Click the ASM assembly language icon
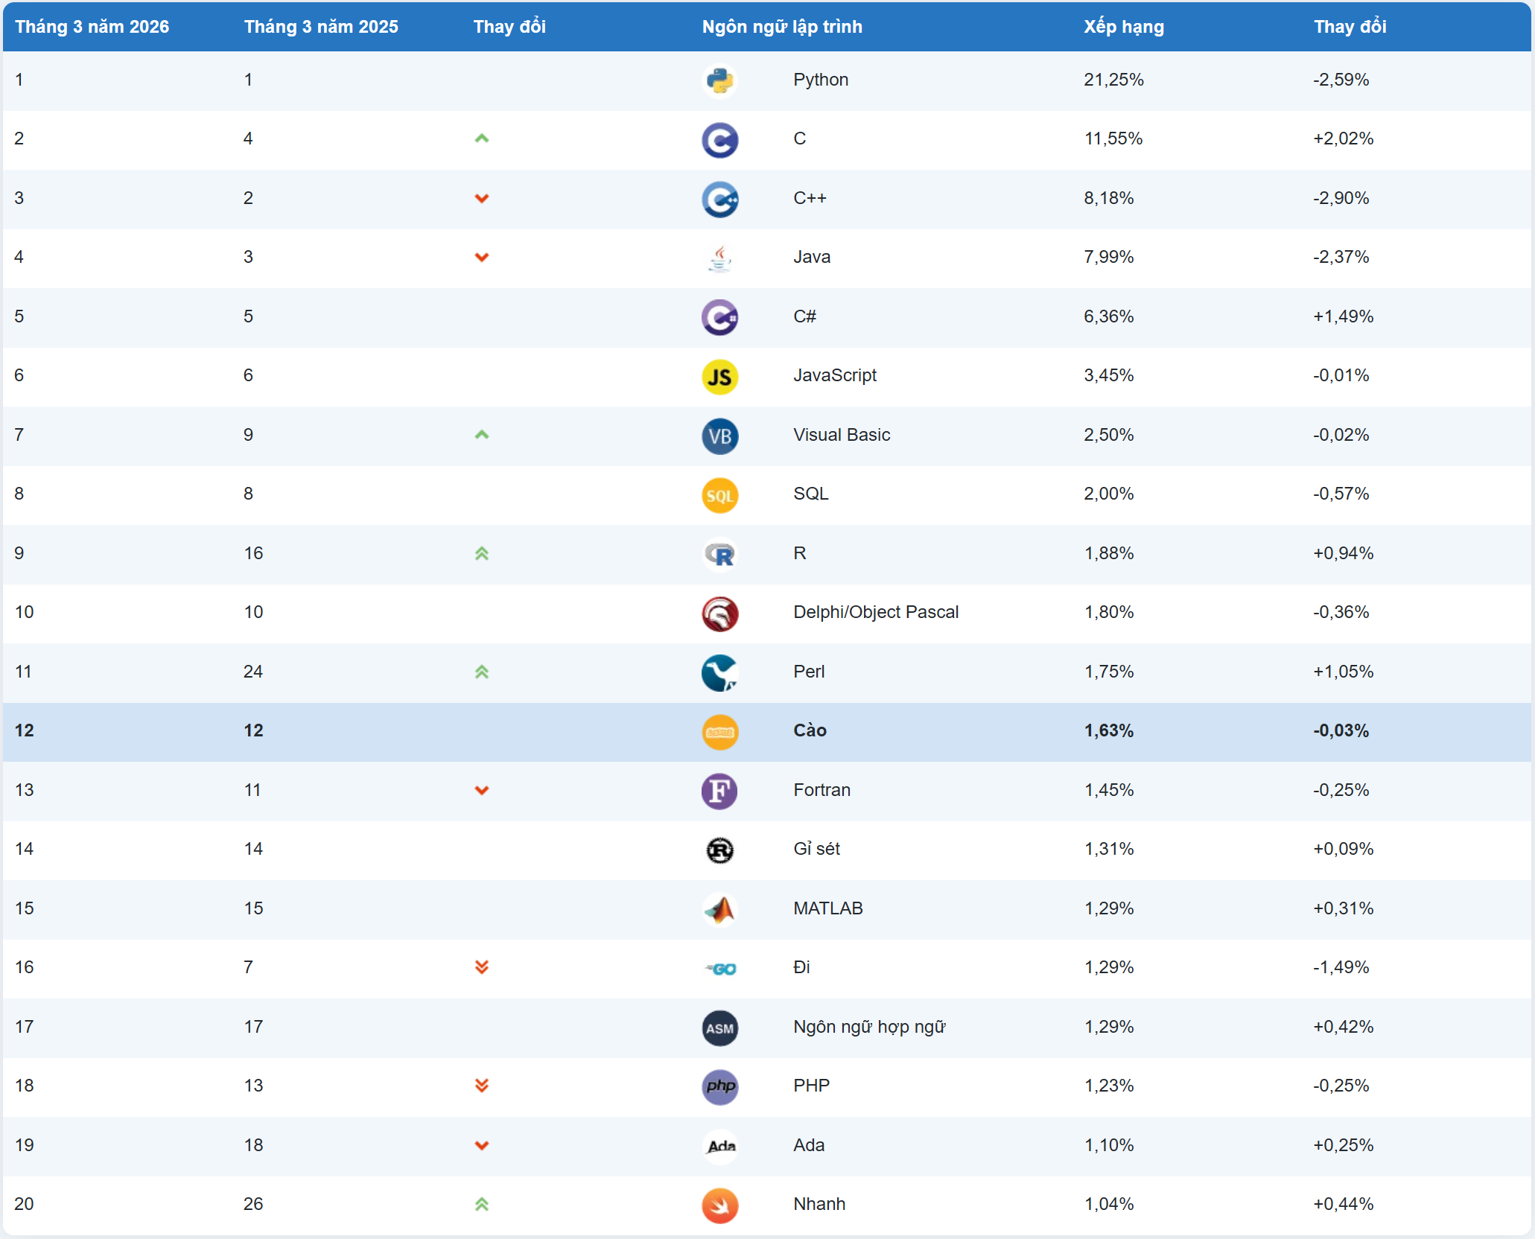The width and height of the screenshot is (1535, 1239). 719,1028
